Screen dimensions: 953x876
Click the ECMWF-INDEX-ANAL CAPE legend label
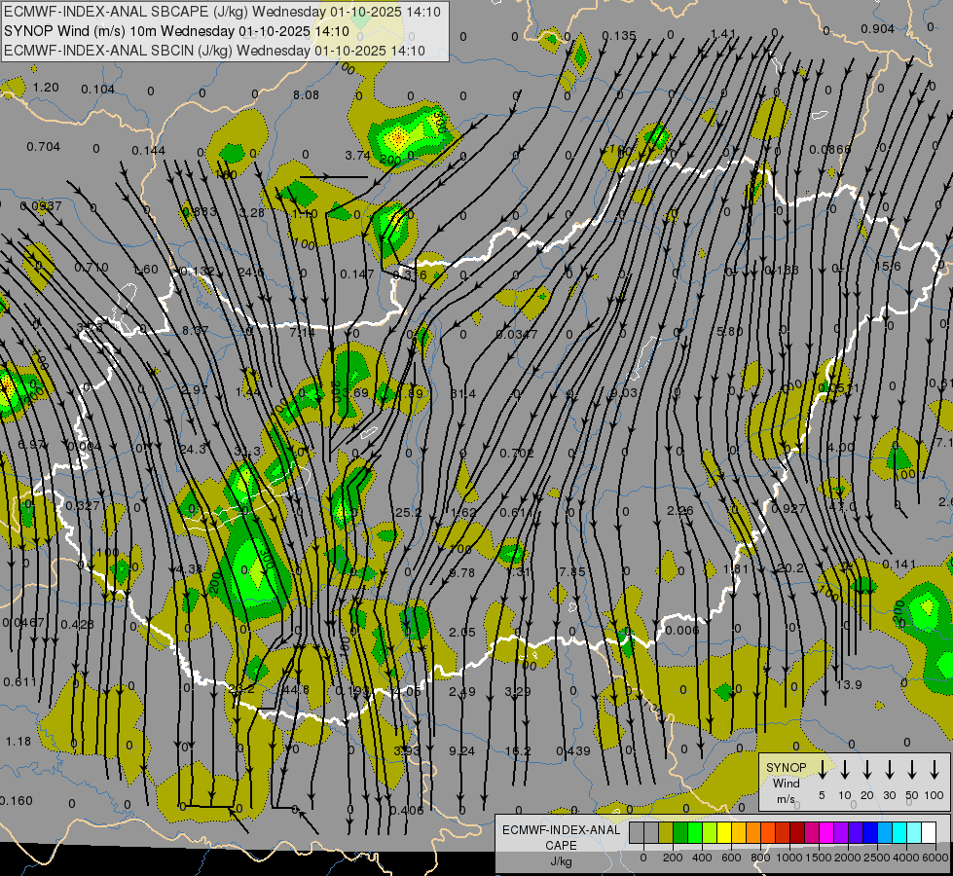click(x=560, y=838)
